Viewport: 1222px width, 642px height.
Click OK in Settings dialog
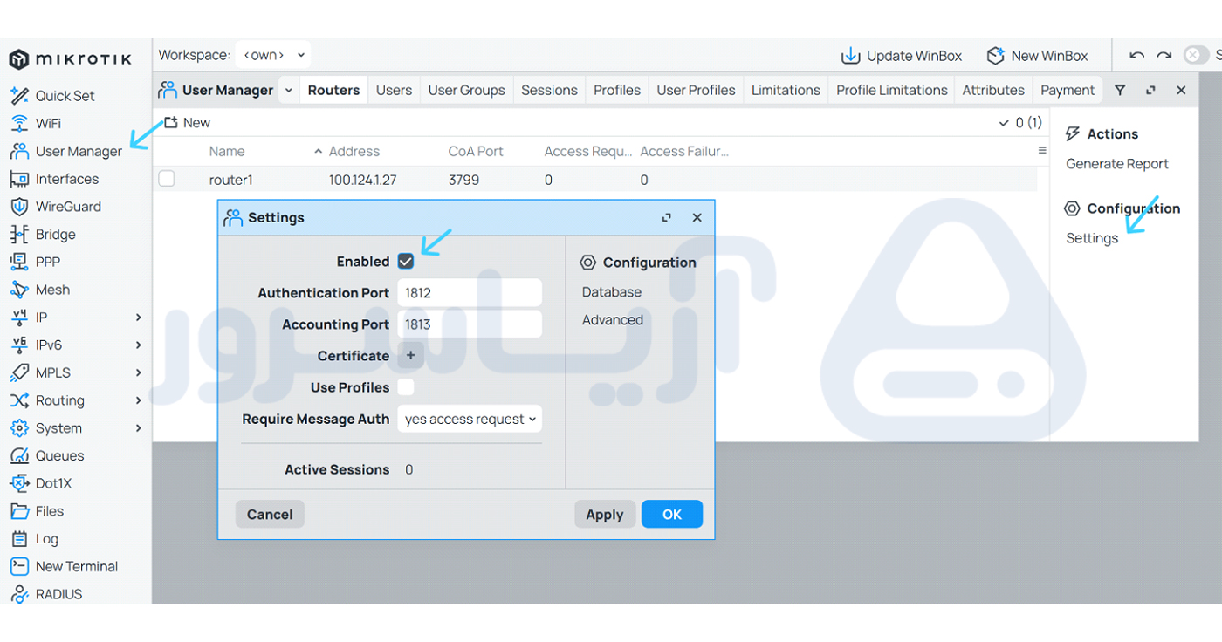coord(672,515)
